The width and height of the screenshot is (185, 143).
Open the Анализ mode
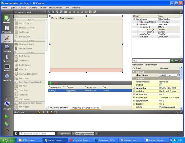click(x=7, y=68)
